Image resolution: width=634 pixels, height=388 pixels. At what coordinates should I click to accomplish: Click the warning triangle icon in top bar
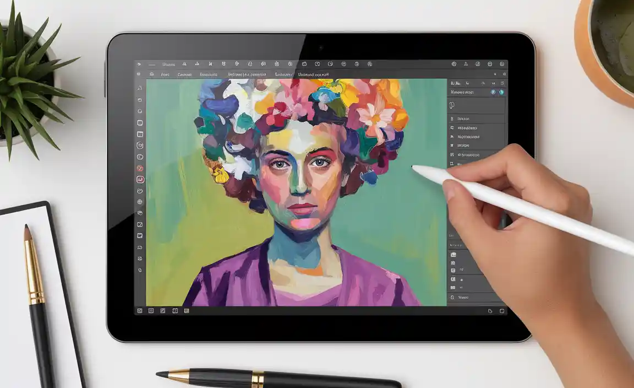[x=466, y=64]
